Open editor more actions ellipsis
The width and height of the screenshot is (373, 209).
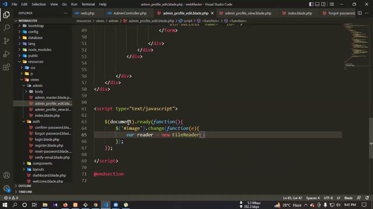(367, 13)
